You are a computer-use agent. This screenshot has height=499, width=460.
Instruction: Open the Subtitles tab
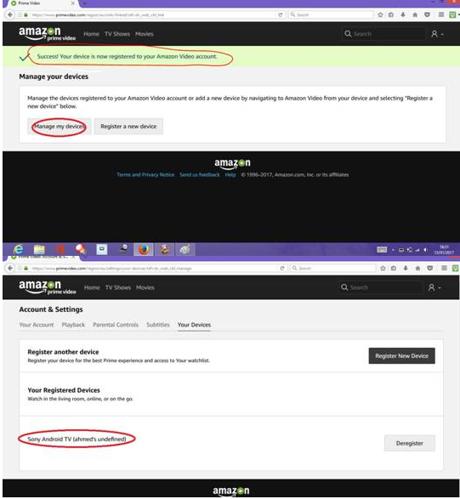[158, 325]
